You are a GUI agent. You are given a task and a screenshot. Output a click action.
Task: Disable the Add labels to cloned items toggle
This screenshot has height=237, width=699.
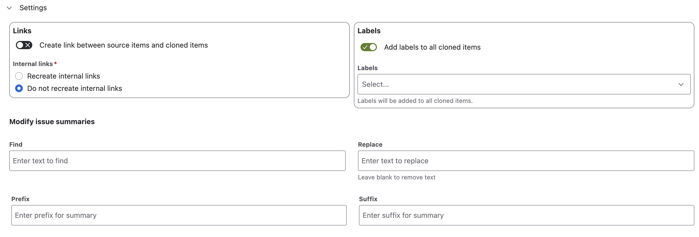click(368, 47)
